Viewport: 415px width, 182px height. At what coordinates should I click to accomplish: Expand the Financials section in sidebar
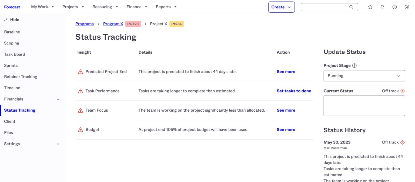tap(58, 99)
